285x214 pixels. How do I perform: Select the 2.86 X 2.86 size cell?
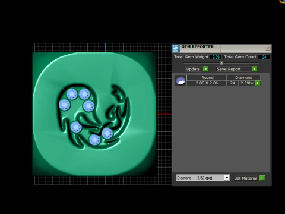pos(207,83)
